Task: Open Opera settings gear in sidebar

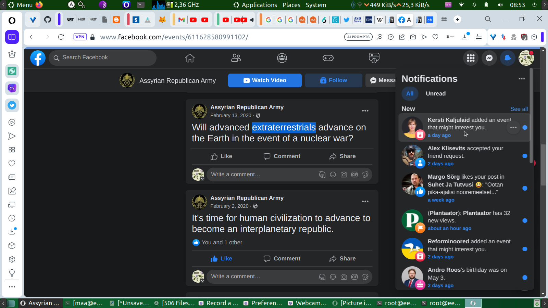Action: [x=12, y=259]
